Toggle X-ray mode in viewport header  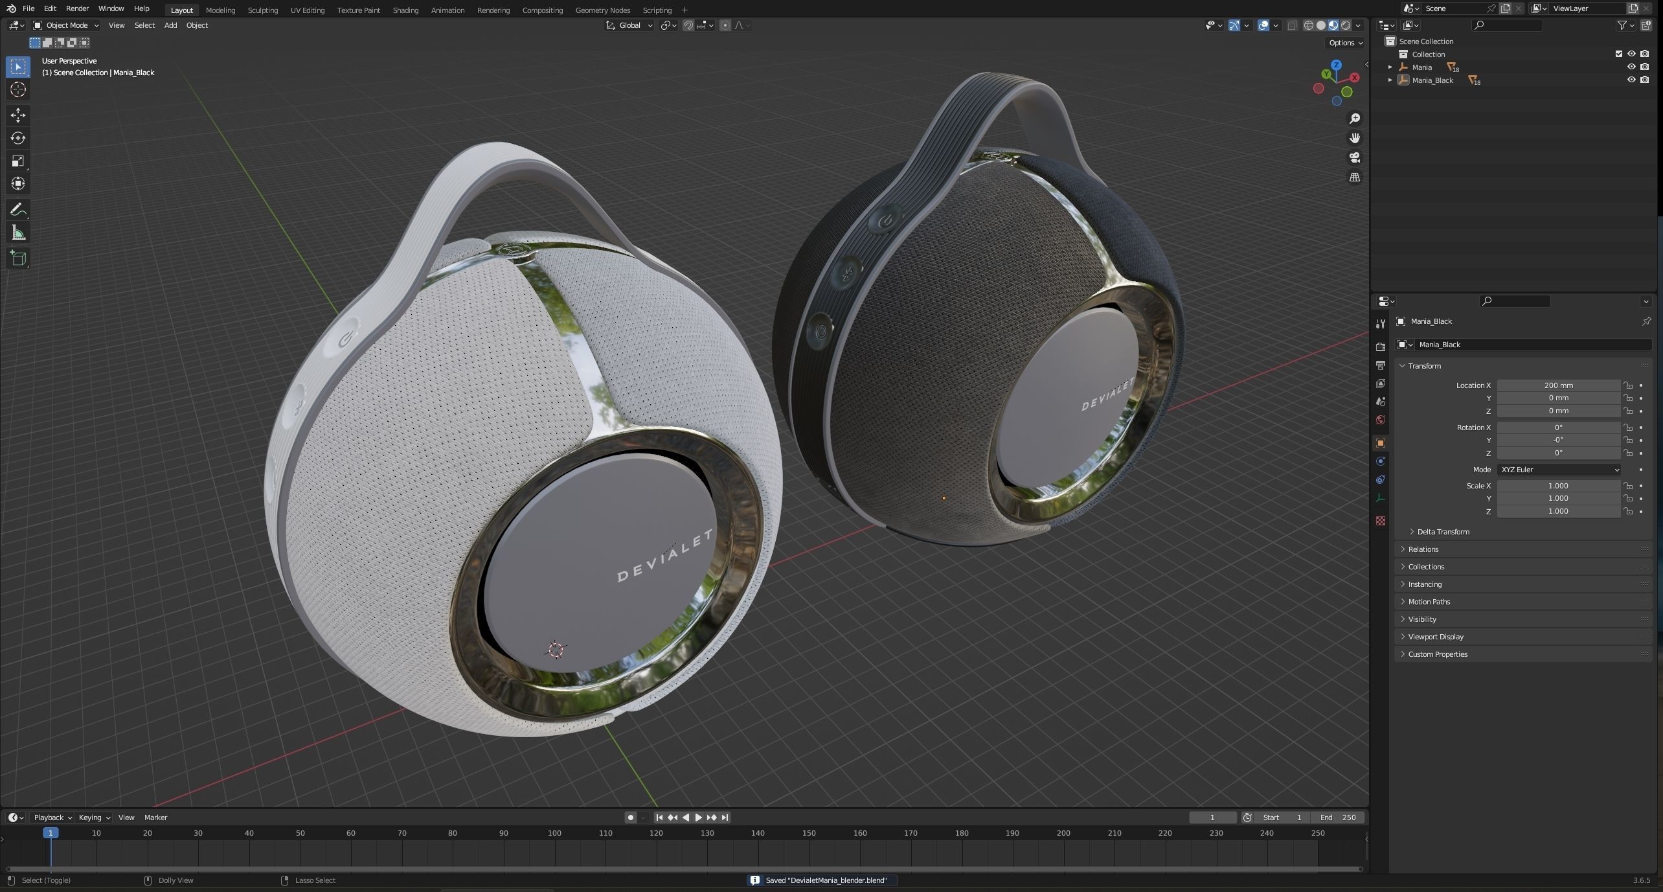(x=1291, y=25)
